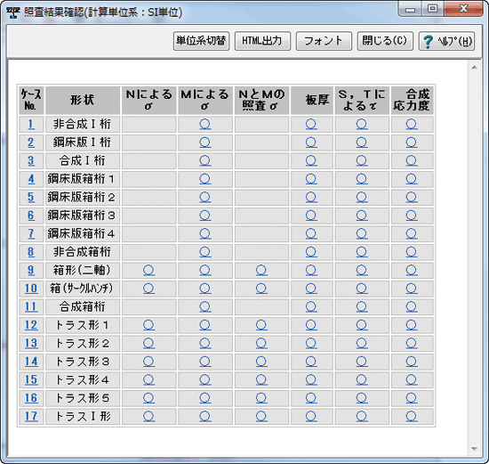Click Nによるσ circle for case 9
This screenshot has height=464, width=489.
coord(148,270)
